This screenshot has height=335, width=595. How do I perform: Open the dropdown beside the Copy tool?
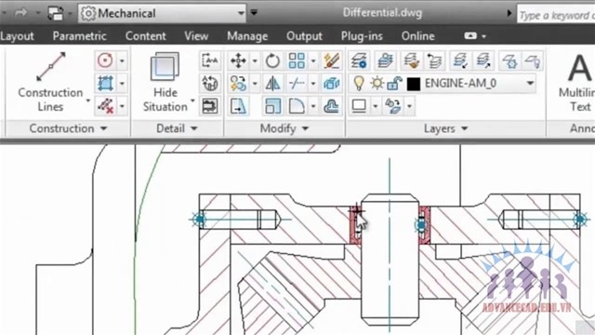tap(255, 83)
